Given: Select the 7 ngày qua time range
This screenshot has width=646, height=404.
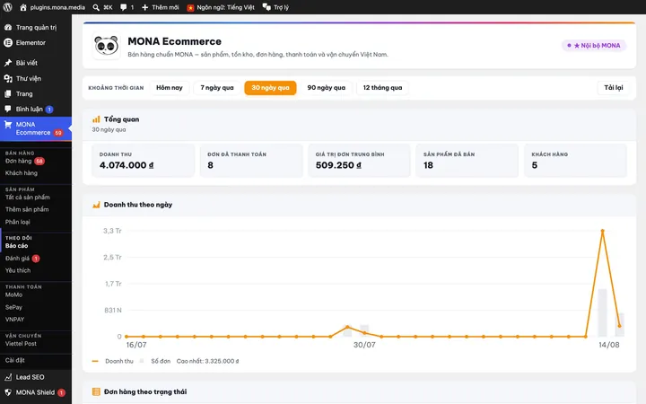Looking at the screenshot, I should [217, 87].
